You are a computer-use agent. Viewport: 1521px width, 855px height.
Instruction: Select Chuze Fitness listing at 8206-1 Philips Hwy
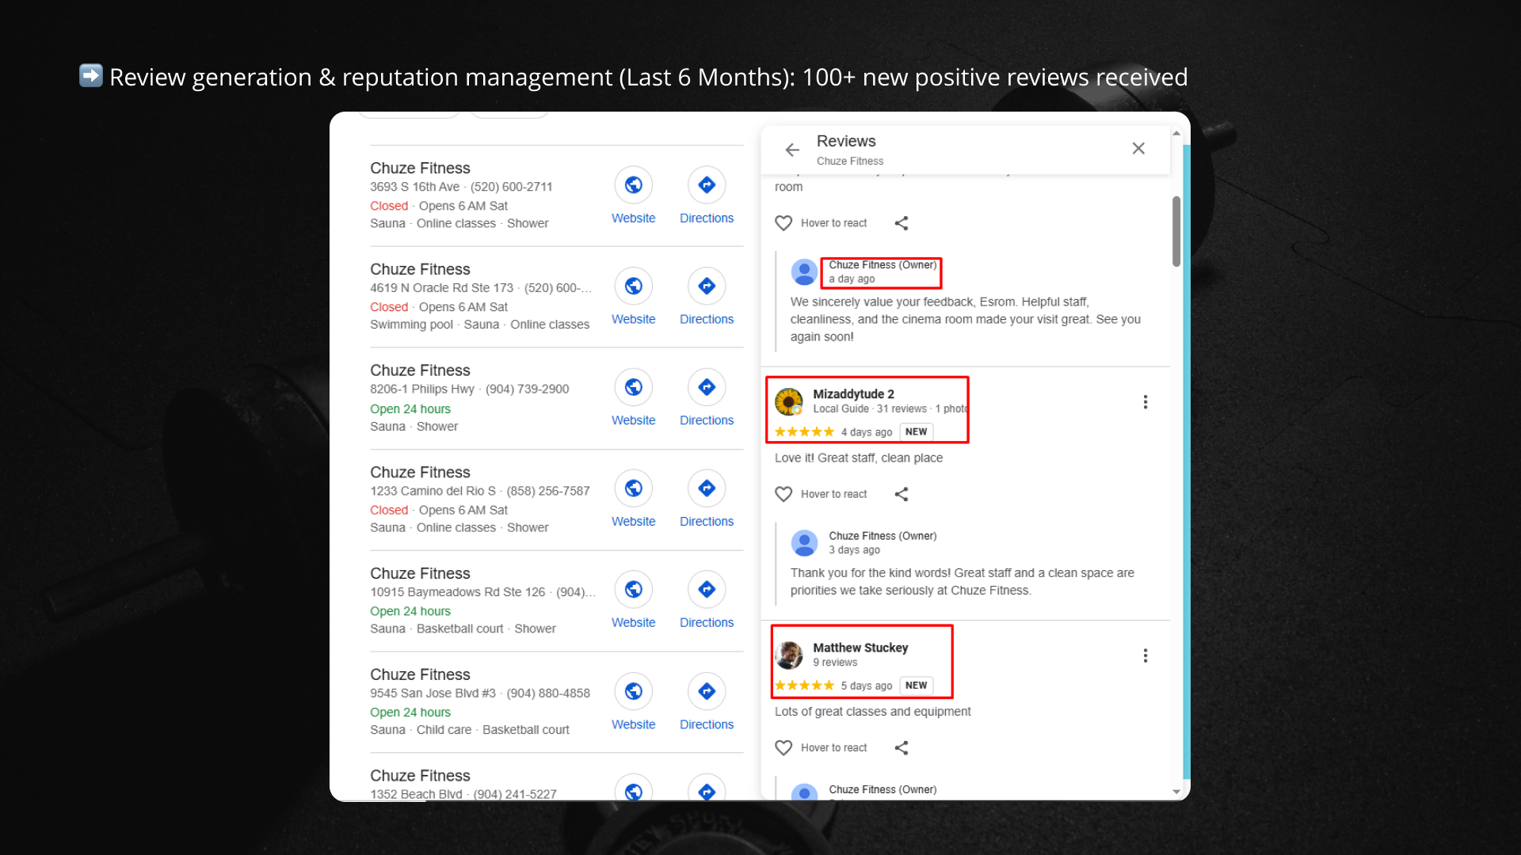(420, 370)
